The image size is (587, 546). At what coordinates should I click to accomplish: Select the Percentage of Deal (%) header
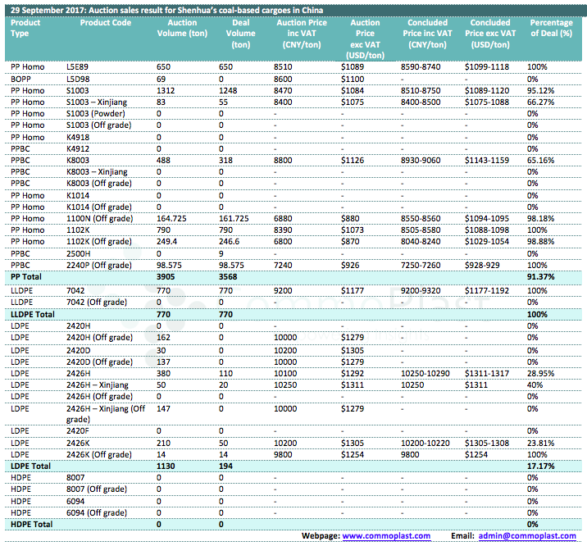click(552, 28)
